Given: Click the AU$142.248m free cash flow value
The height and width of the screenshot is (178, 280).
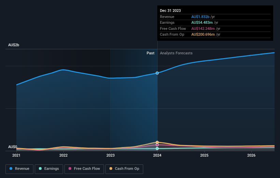Looking at the screenshot, I should (203, 29).
